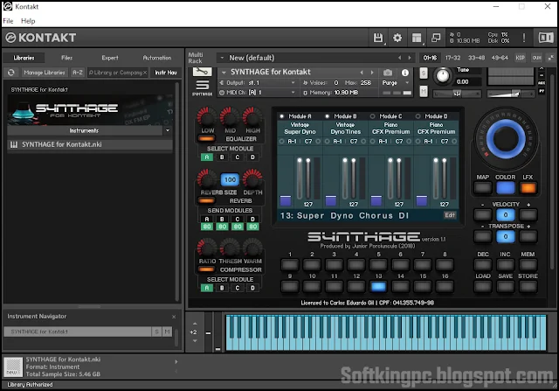This screenshot has width=559, height=391.
Task: Open the instrument info icon
Action: (405, 73)
